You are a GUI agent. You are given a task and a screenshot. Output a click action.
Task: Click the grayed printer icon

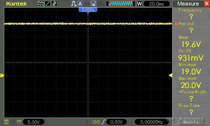coord(100,4)
